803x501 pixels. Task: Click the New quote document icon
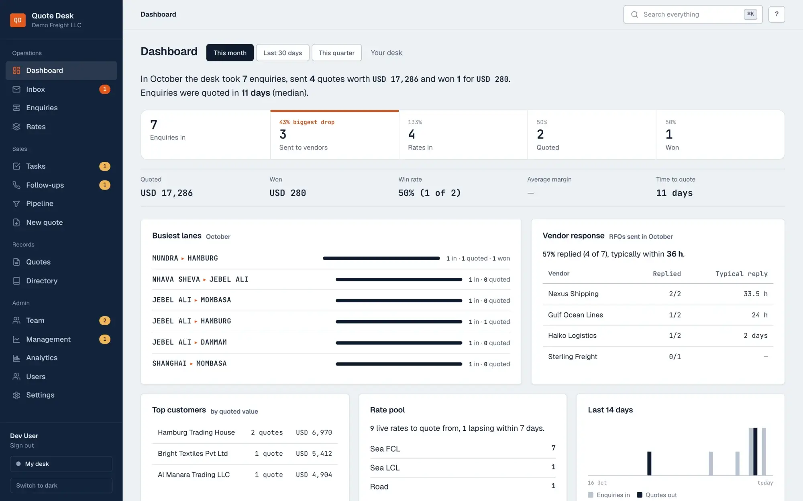click(x=16, y=222)
